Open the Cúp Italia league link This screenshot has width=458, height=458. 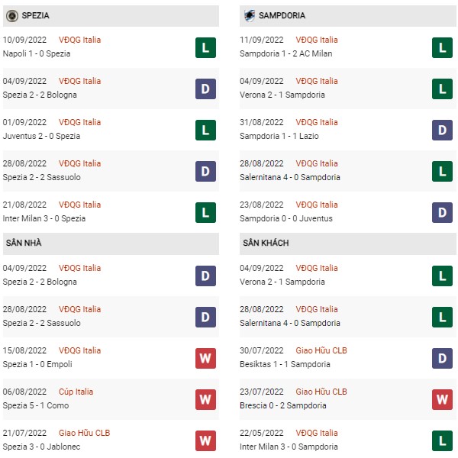[76, 392]
